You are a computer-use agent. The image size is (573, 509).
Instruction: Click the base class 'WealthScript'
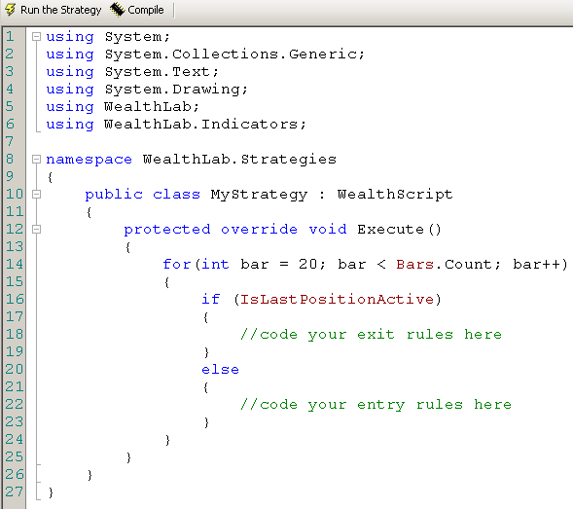coord(395,195)
